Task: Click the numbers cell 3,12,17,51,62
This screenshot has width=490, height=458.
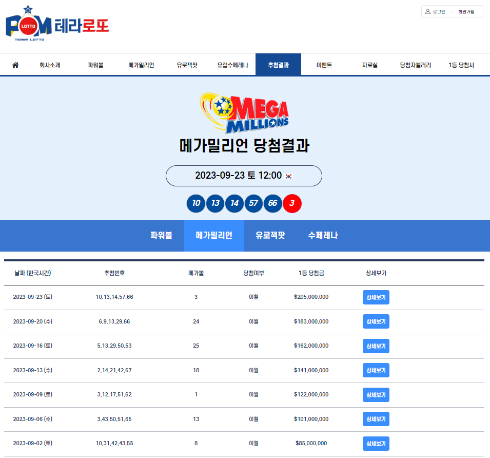Action: click(114, 394)
